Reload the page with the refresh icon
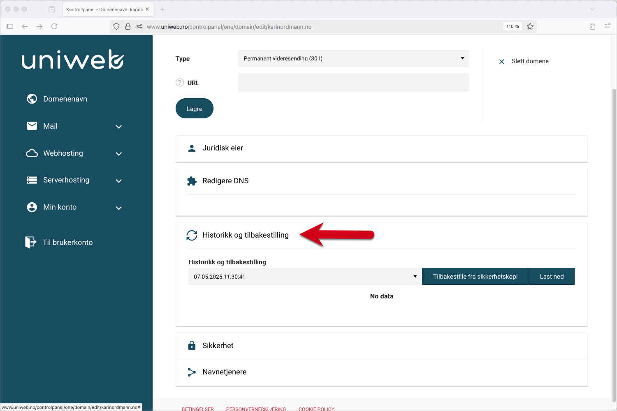Viewport: 617px width, 411px height. (x=54, y=26)
